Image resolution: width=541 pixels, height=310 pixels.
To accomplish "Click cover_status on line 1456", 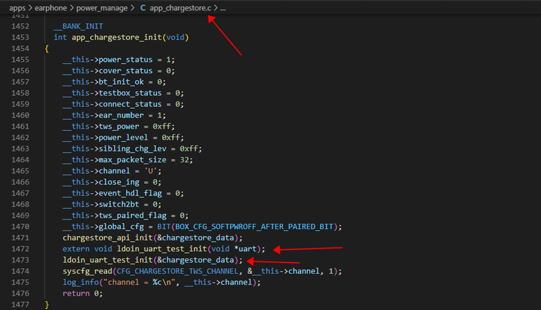I will [x=126, y=71].
